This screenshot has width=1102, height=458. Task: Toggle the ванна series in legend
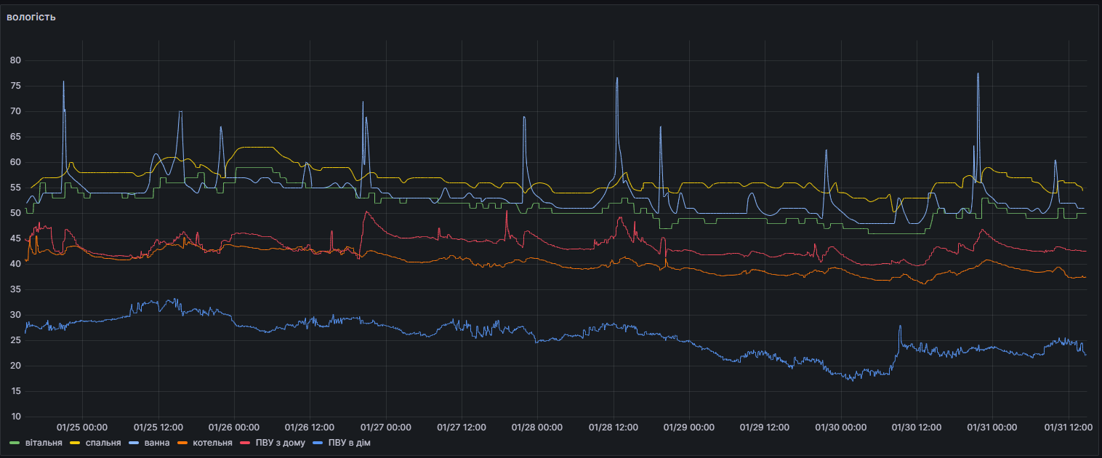tap(158, 443)
